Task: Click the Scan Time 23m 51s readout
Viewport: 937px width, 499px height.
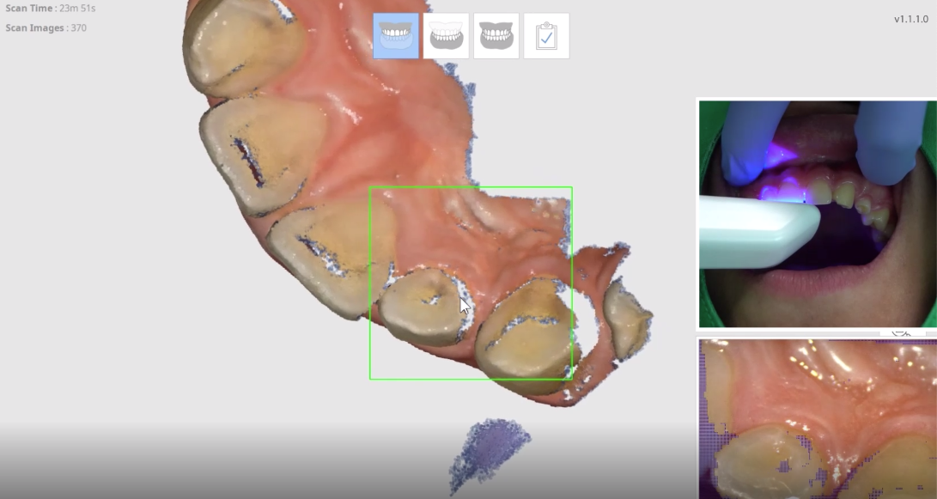Action: [x=50, y=9]
